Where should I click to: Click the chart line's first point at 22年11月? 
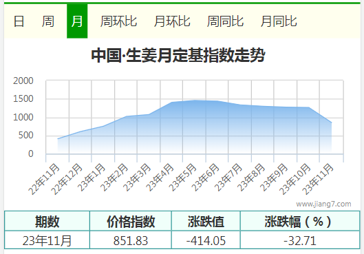tap(58, 139)
